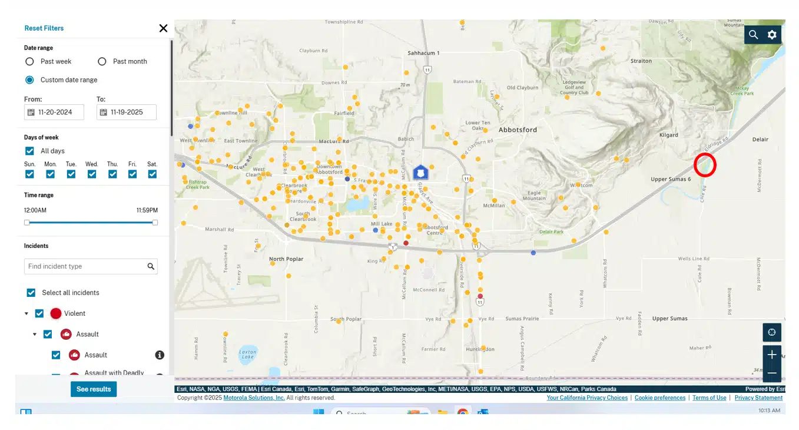799x430 pixels.
Task: Click the locate-me crosshair button on map
Action: (x=772, y=332)
